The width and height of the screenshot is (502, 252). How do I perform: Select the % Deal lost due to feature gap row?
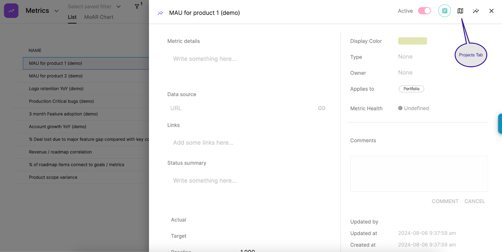(81, 139)
